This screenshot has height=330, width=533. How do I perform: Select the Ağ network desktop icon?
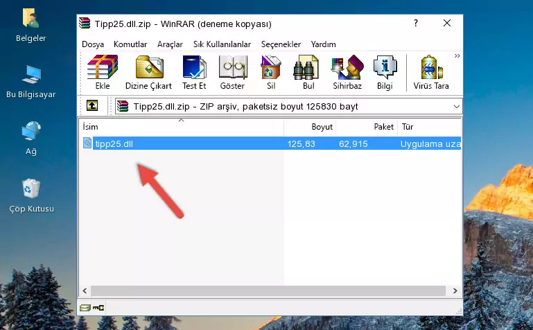click(31, 139)
